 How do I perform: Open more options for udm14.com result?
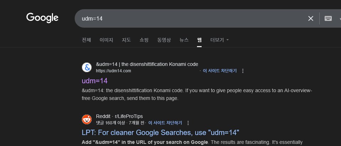[x=243, y=71]
